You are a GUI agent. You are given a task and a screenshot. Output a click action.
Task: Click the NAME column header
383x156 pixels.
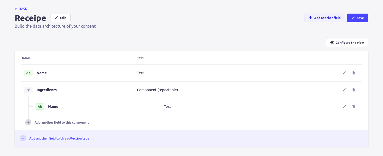coord(26,58)
